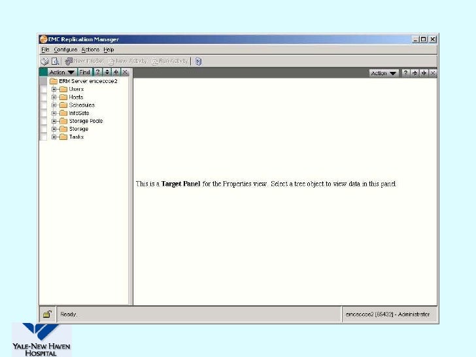This screenshot has height=357, width=476.
Task: Click the Hosts folder icon
Action: pos(63,97)
